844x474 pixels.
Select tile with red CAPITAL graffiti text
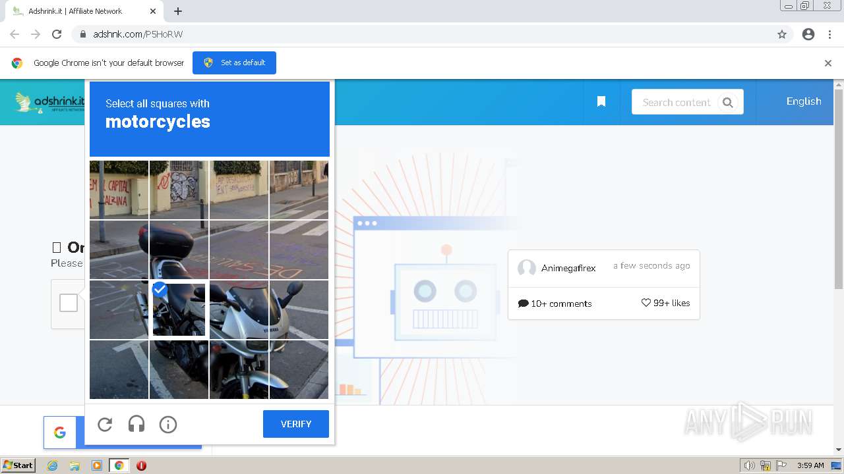click(x=119, y=190)
